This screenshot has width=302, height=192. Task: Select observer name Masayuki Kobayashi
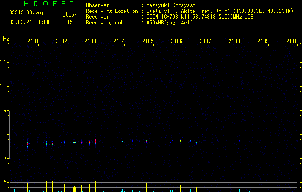172,5
